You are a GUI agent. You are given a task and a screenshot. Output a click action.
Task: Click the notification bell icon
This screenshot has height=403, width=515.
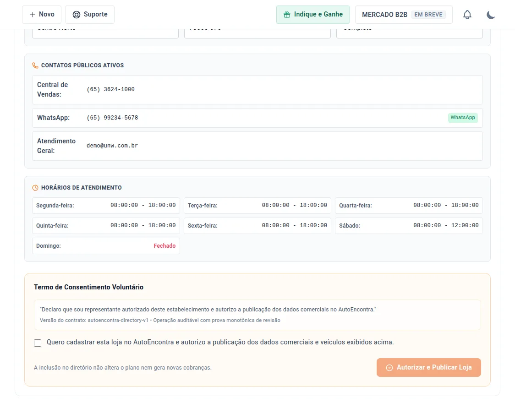pos(467,15)
